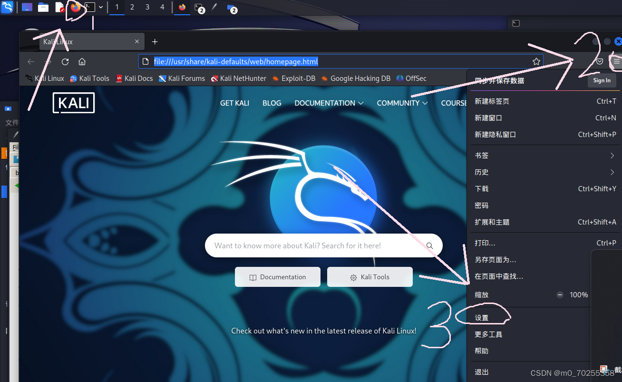The height and width of the screenshot is (382, 622).
Task: Open 密码 from the menu
Action: pyautogui.click(x=545, y=206)
